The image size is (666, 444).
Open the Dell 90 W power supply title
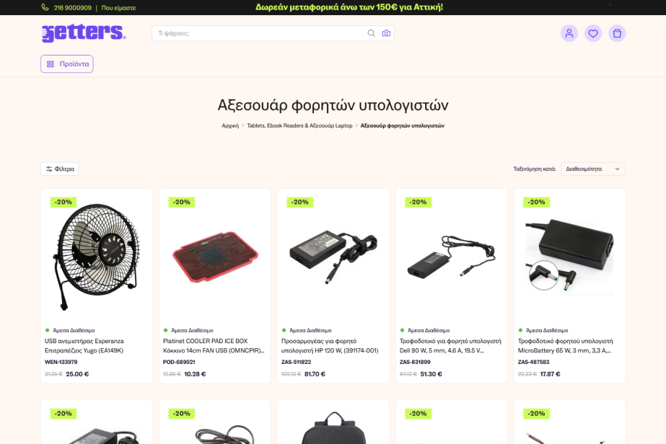[450, 346]
